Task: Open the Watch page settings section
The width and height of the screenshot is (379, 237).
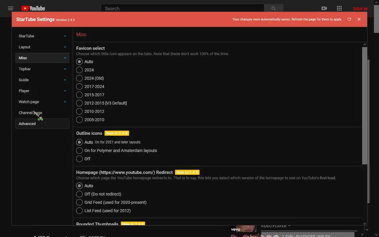Action: 42,102
